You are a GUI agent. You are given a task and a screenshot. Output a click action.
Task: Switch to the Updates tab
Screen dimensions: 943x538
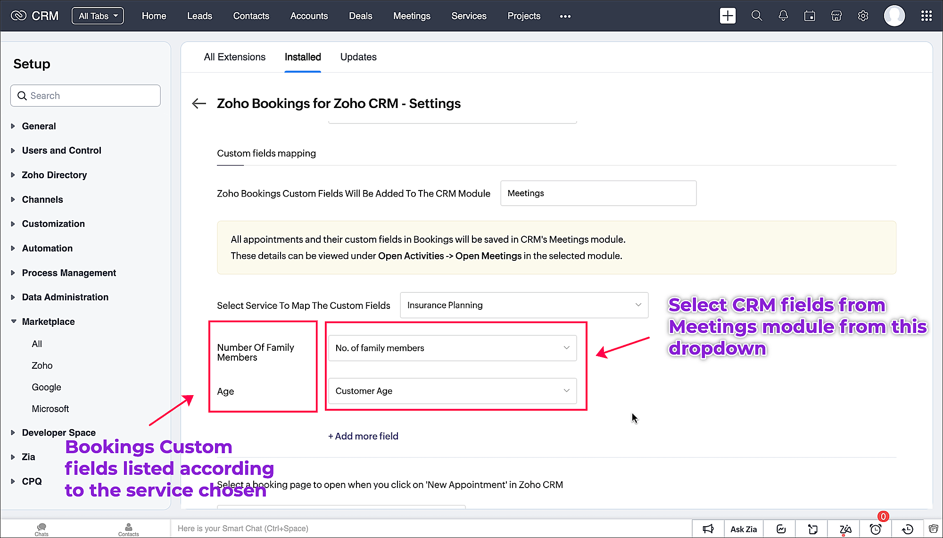click(x=358, y=57)
